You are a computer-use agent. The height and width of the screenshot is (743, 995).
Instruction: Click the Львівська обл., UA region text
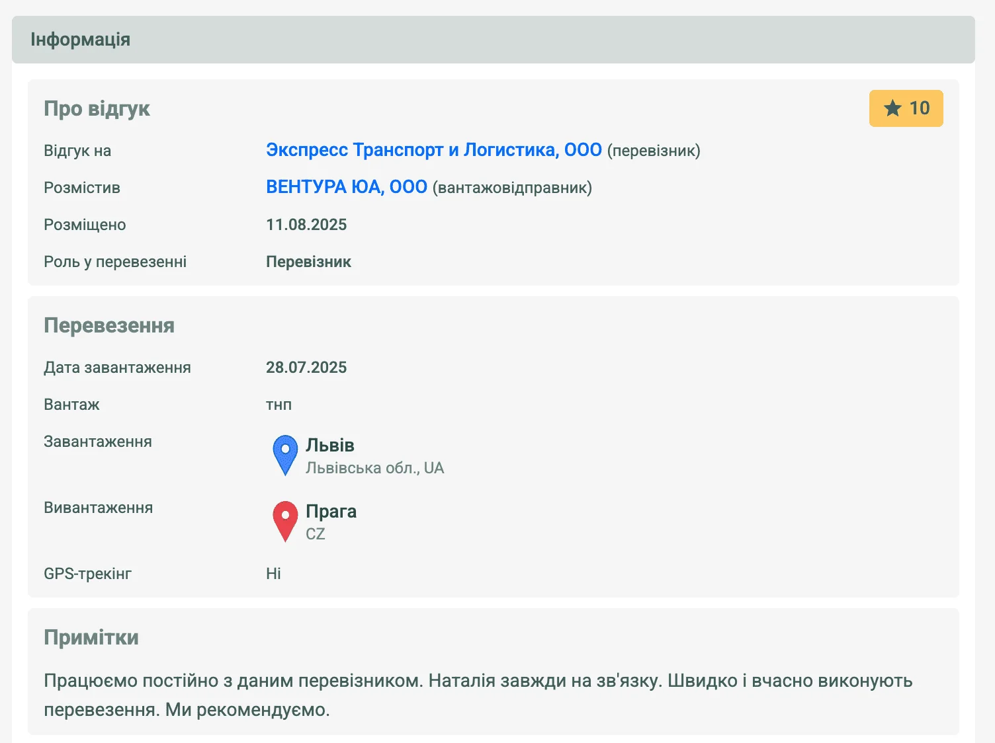pyautogui.click(x=374, y=468)
